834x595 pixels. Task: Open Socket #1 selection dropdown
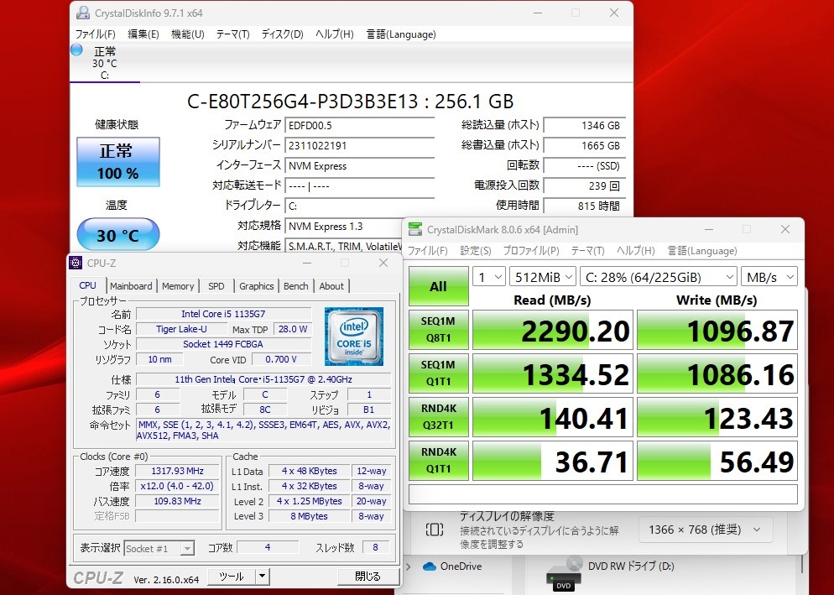point(159,548)
